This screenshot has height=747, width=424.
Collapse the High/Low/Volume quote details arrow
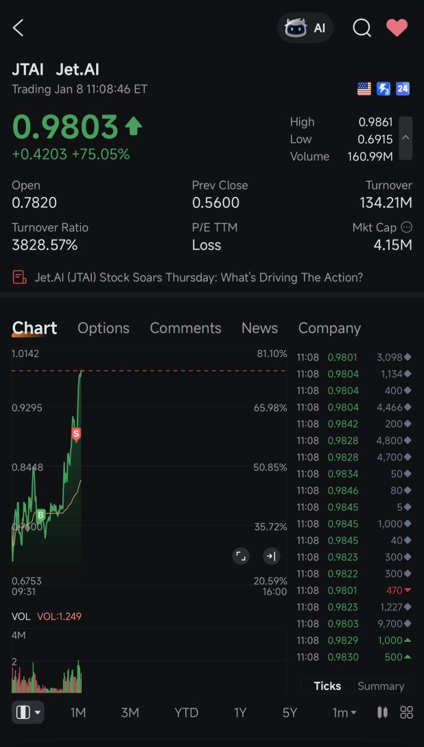(x=405, y=138)
